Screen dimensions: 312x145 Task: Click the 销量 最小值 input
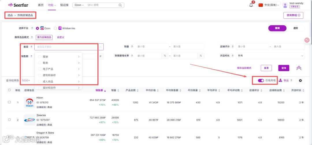[152, 47]
